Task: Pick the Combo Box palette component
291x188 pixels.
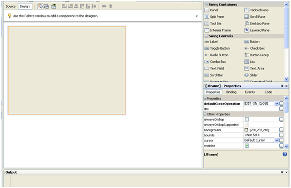Action: pyautogui.click(x=215, y=62)
